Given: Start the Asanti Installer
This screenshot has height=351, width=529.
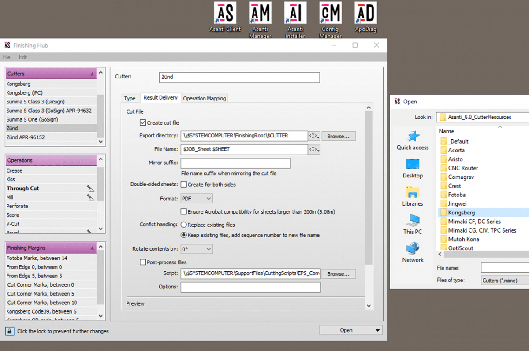Looking at the screenshot, I should coord(295,13).
